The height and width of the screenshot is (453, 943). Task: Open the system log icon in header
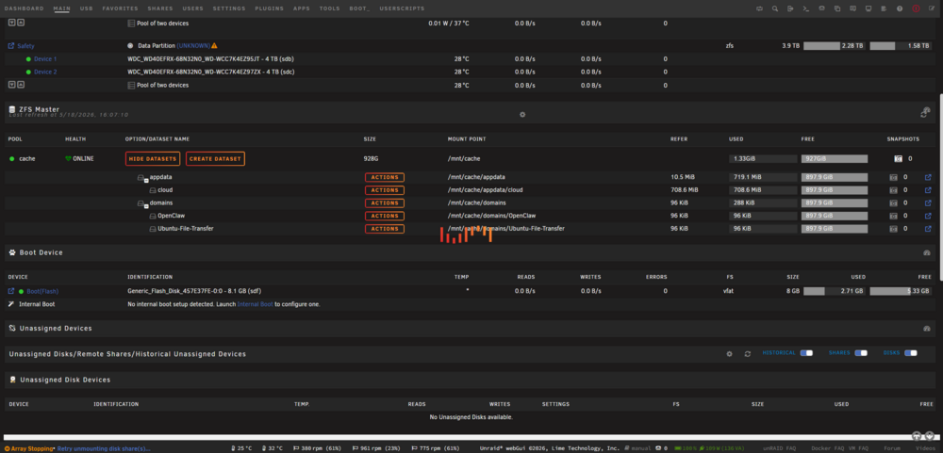[885, 9]
